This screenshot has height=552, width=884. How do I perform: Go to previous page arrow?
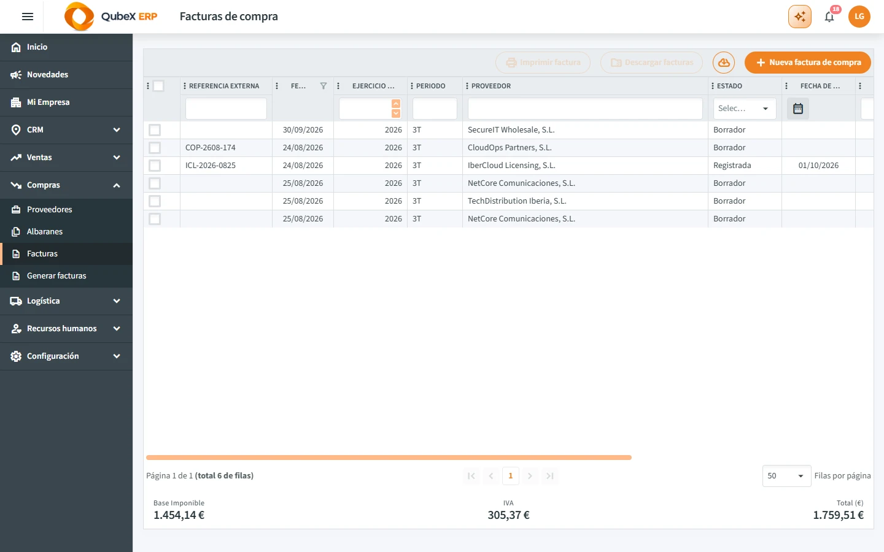(x=491, y=476)
